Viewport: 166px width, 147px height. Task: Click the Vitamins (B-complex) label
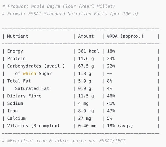(x=33, y=126)
